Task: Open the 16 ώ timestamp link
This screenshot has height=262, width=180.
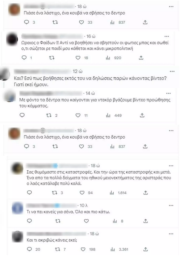Action: 91,36
